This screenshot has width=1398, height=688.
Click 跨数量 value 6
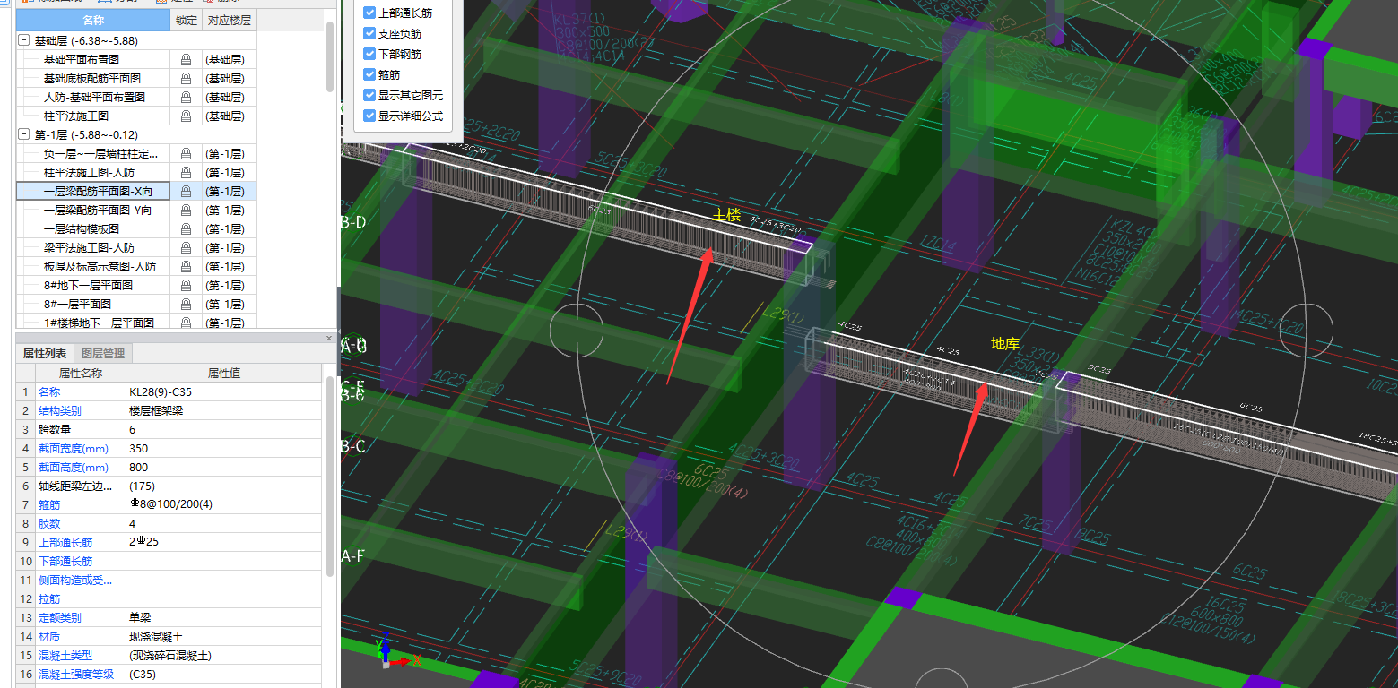223,429
